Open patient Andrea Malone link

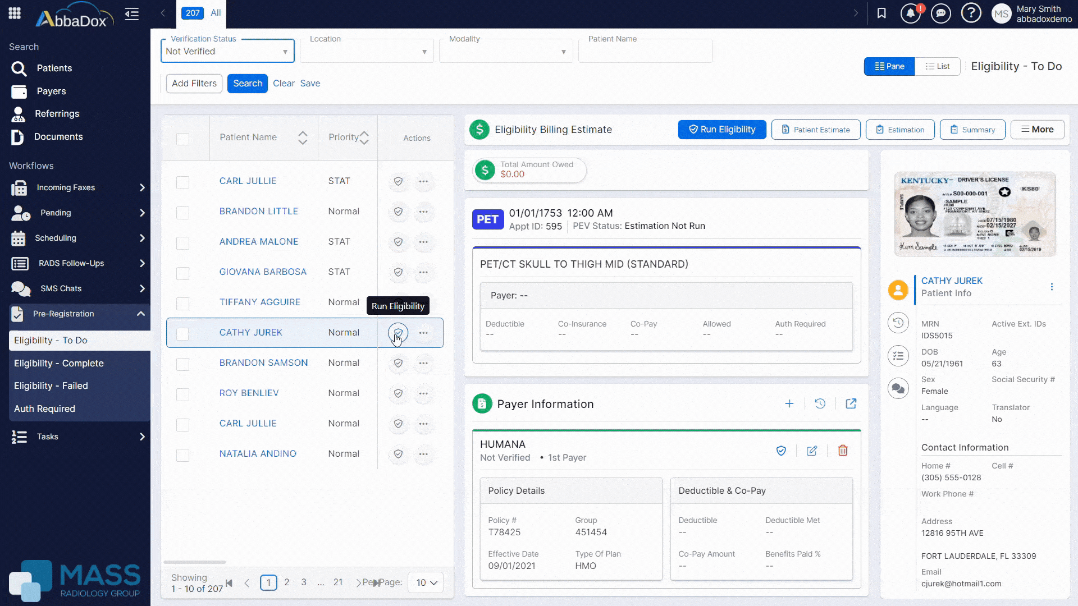point(258,241)
